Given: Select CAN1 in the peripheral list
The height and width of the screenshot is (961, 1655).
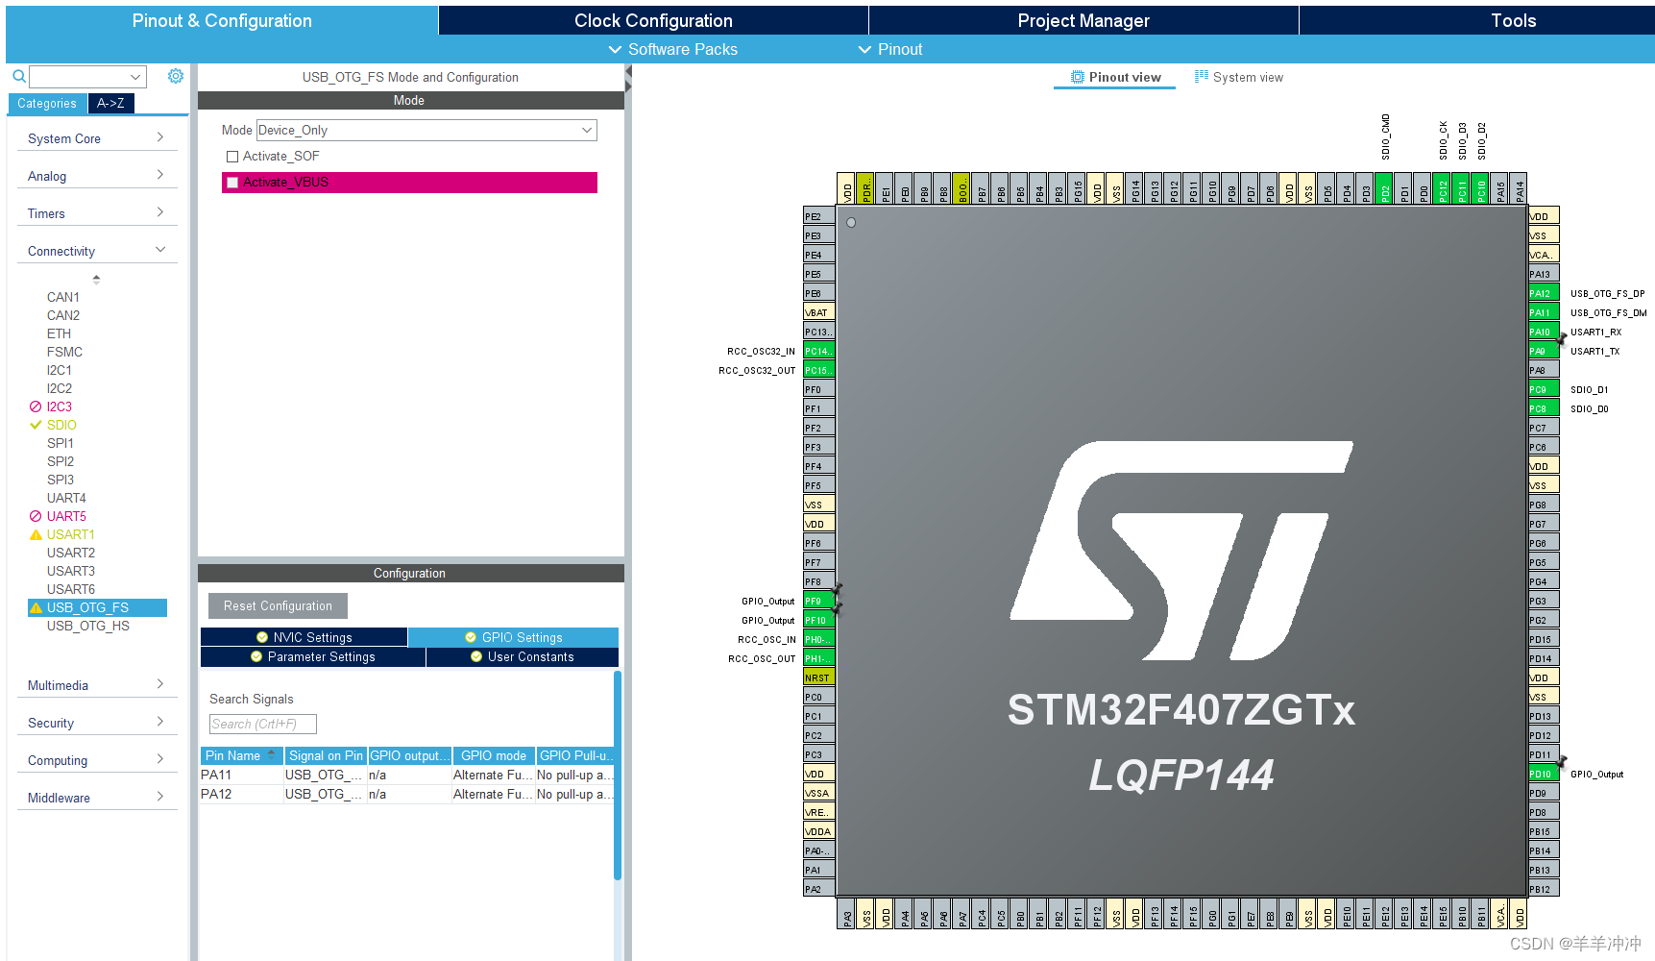Looking at the screenshot, I should [x=63, y=297].
